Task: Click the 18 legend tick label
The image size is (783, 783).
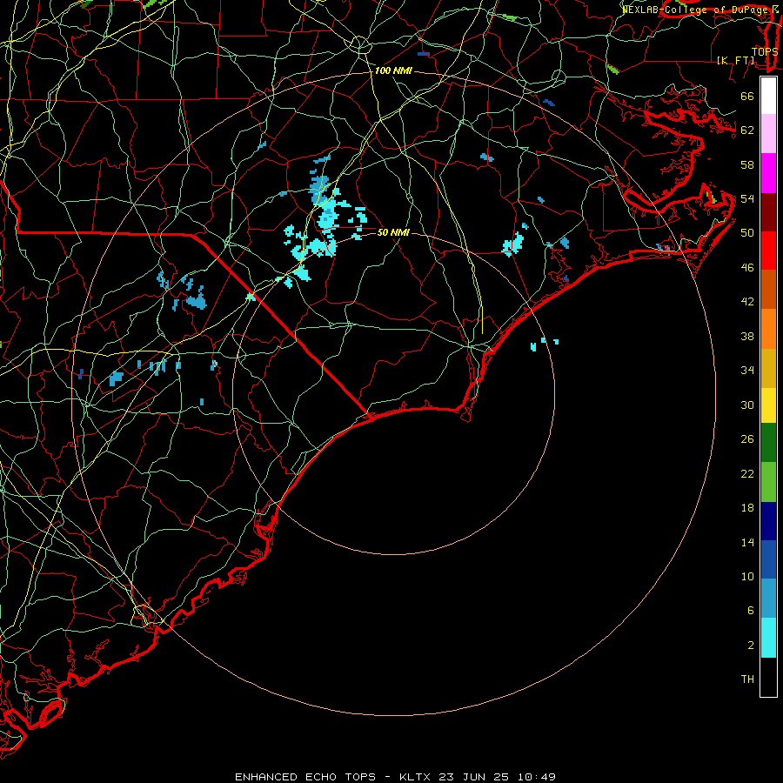Action: [x=747, y=508]
